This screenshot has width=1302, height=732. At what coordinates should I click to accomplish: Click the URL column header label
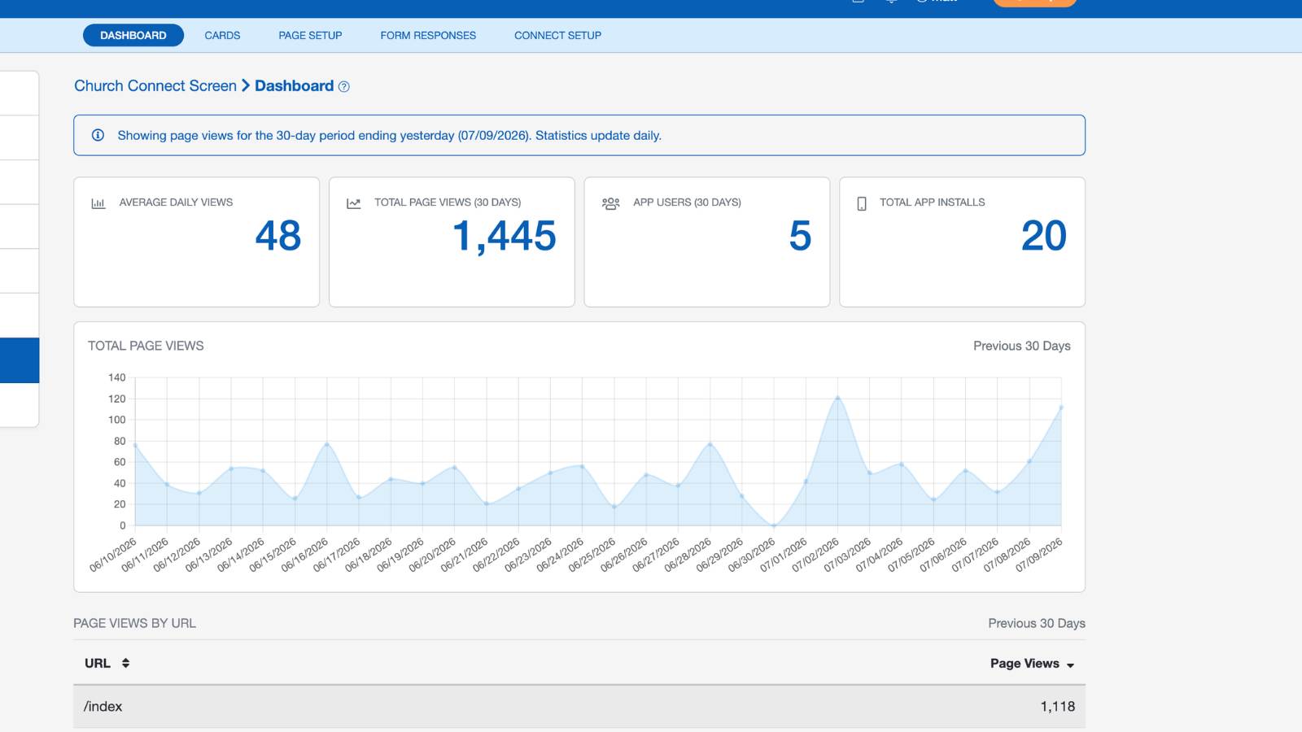click(x=97, y=663)
